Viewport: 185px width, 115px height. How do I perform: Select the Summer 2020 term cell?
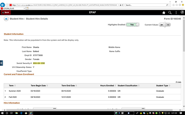[x=15, y=91]
